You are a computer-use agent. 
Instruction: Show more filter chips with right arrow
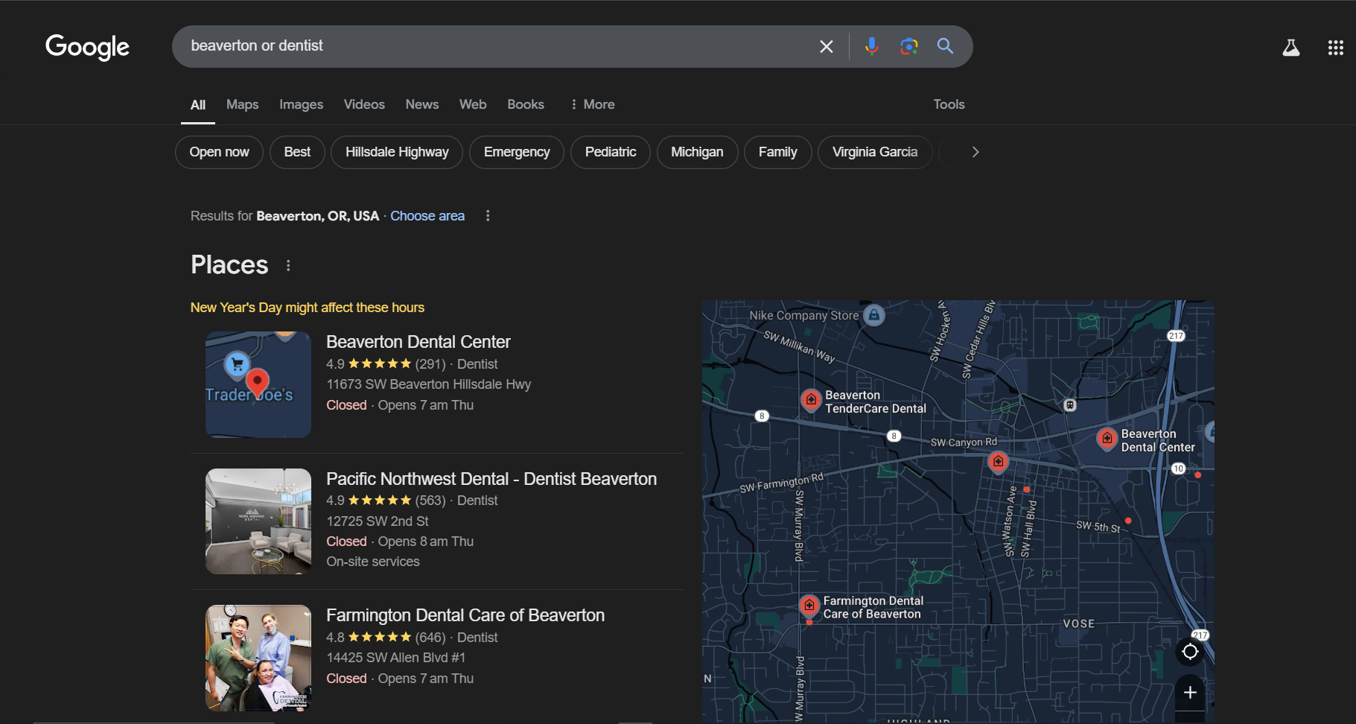975,152
